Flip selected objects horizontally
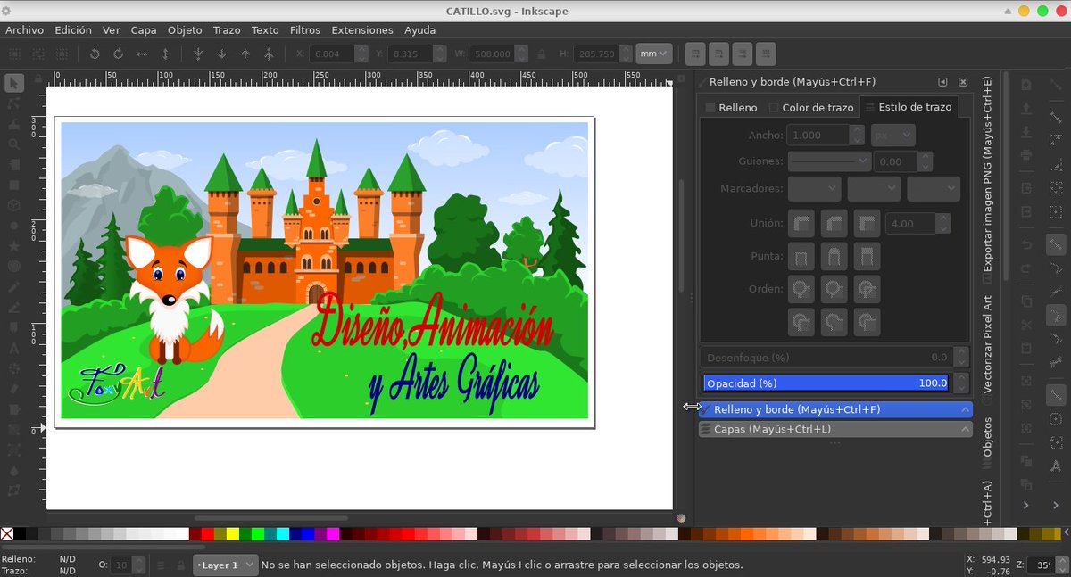Image resolution: width=1071 pixels, height=577 pixels. tap(141, 54)
